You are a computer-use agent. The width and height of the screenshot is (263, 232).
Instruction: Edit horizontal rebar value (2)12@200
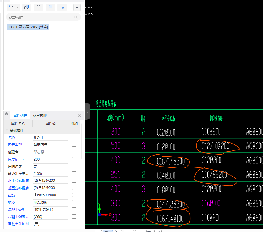coord(50,181)
